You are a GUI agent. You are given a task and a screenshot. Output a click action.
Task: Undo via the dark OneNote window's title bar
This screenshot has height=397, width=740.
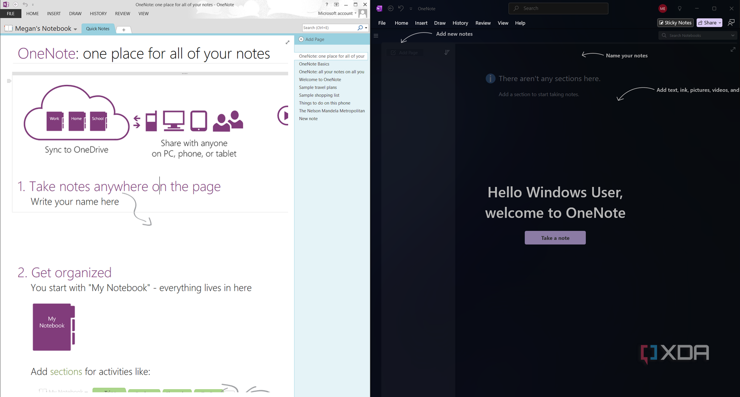401,8
